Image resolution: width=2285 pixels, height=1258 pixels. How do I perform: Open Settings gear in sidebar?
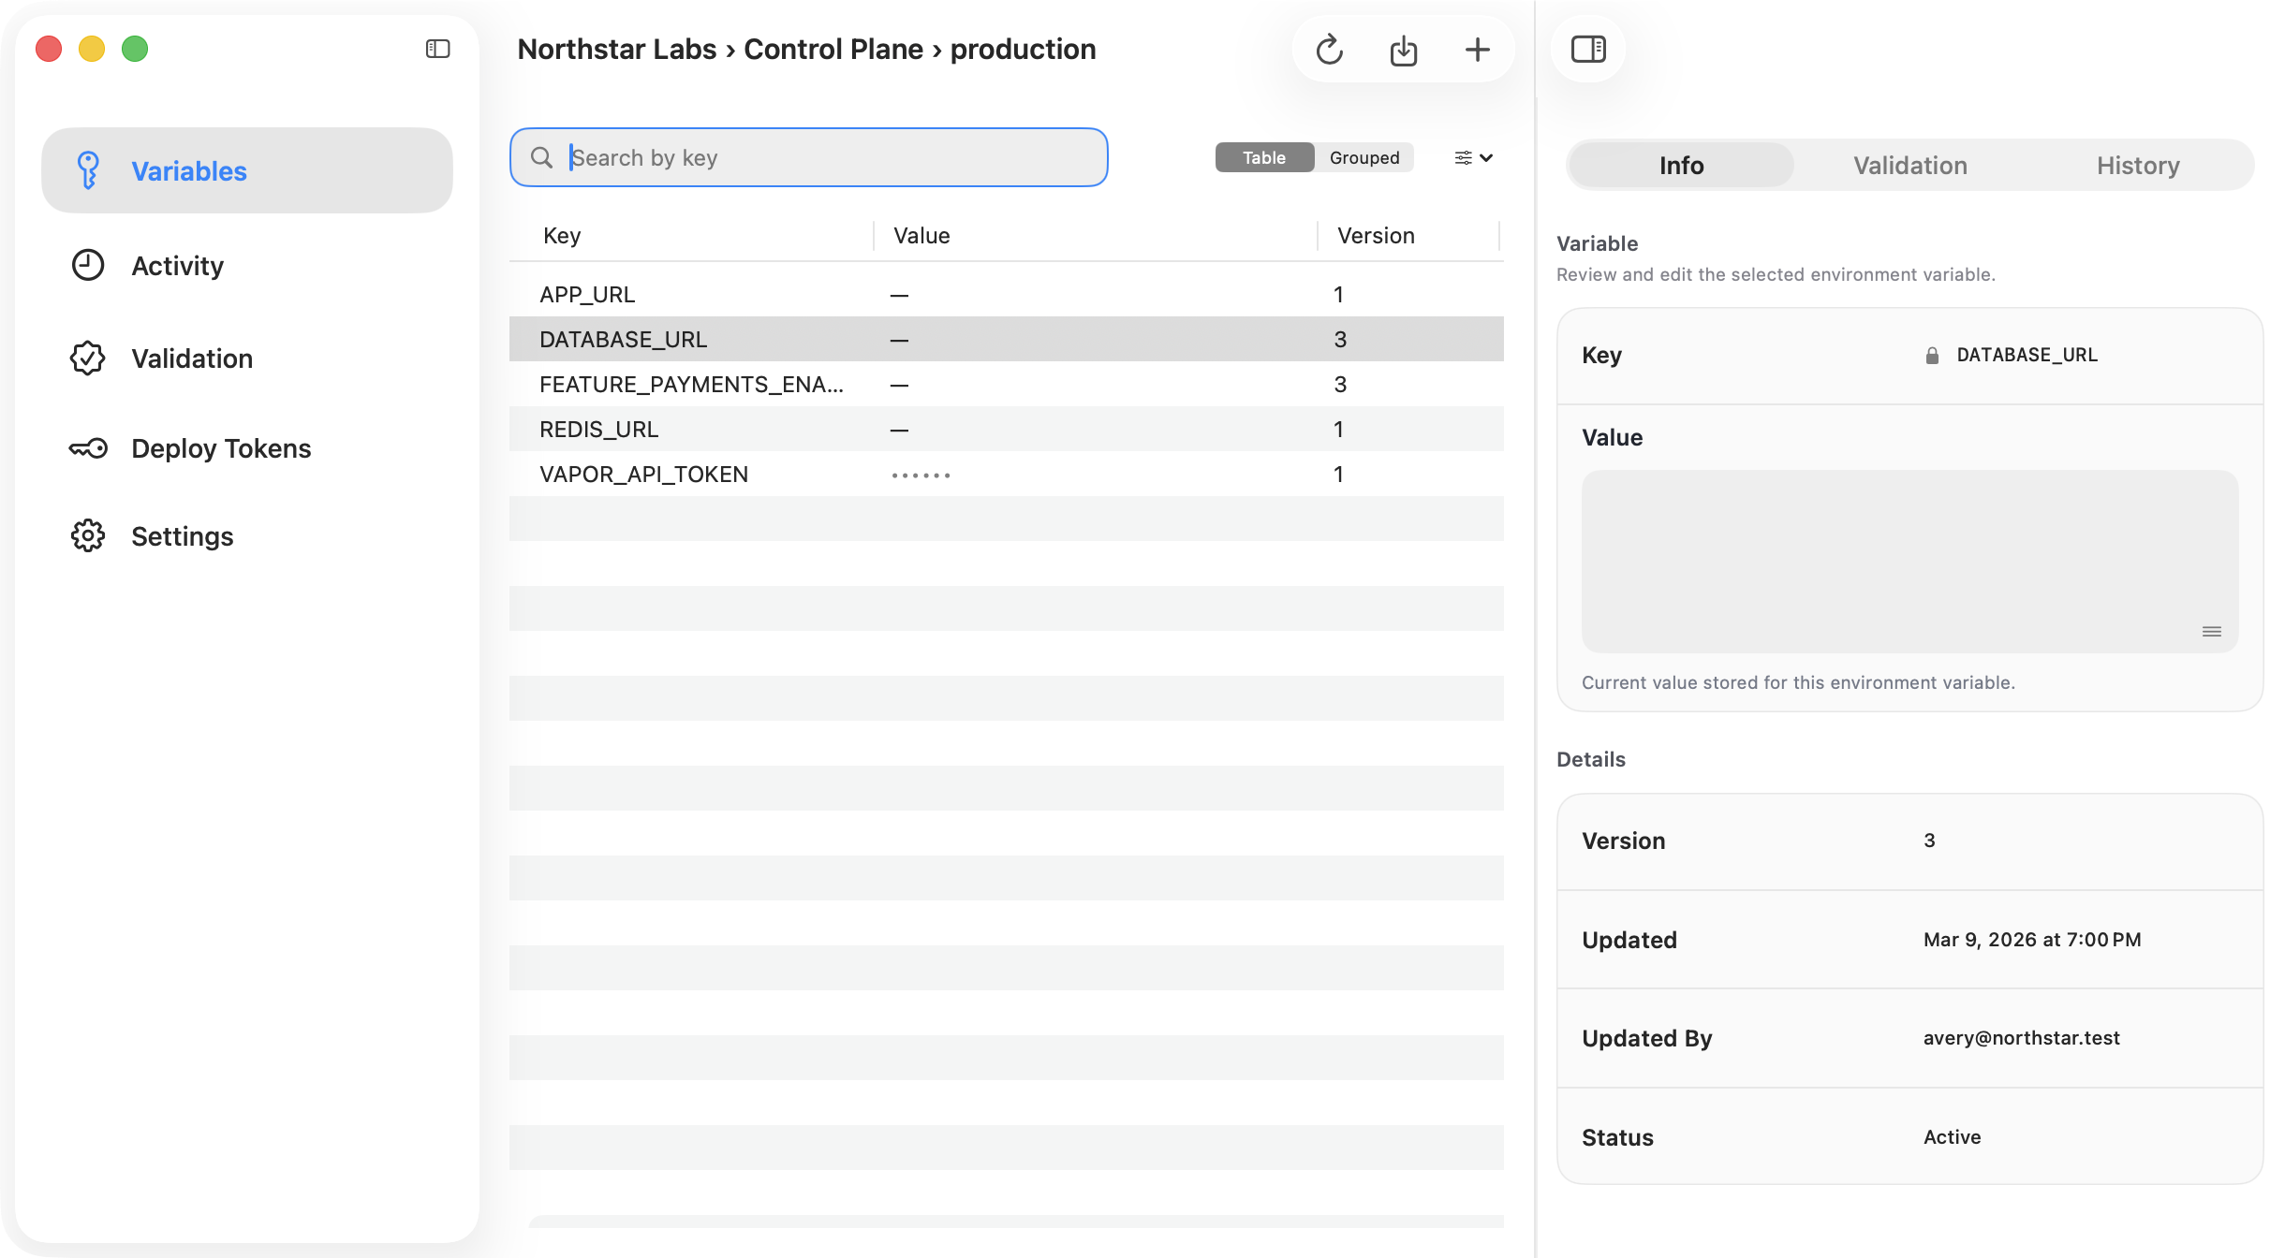point(182,536)
